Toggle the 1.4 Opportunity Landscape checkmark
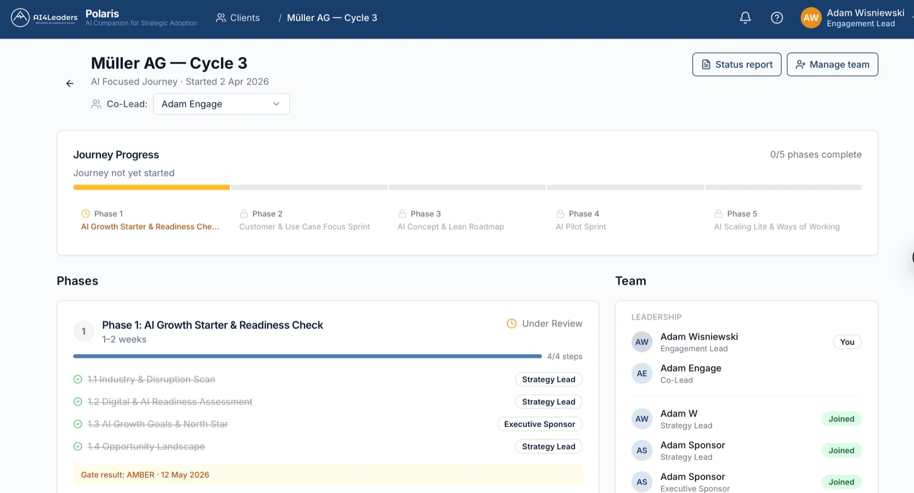Screen dimensions: 914x493 (x=78, y=446)
